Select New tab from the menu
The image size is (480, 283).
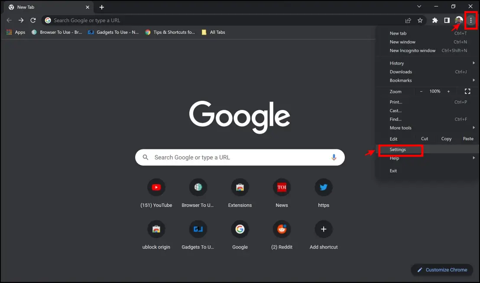click(428, 33)
